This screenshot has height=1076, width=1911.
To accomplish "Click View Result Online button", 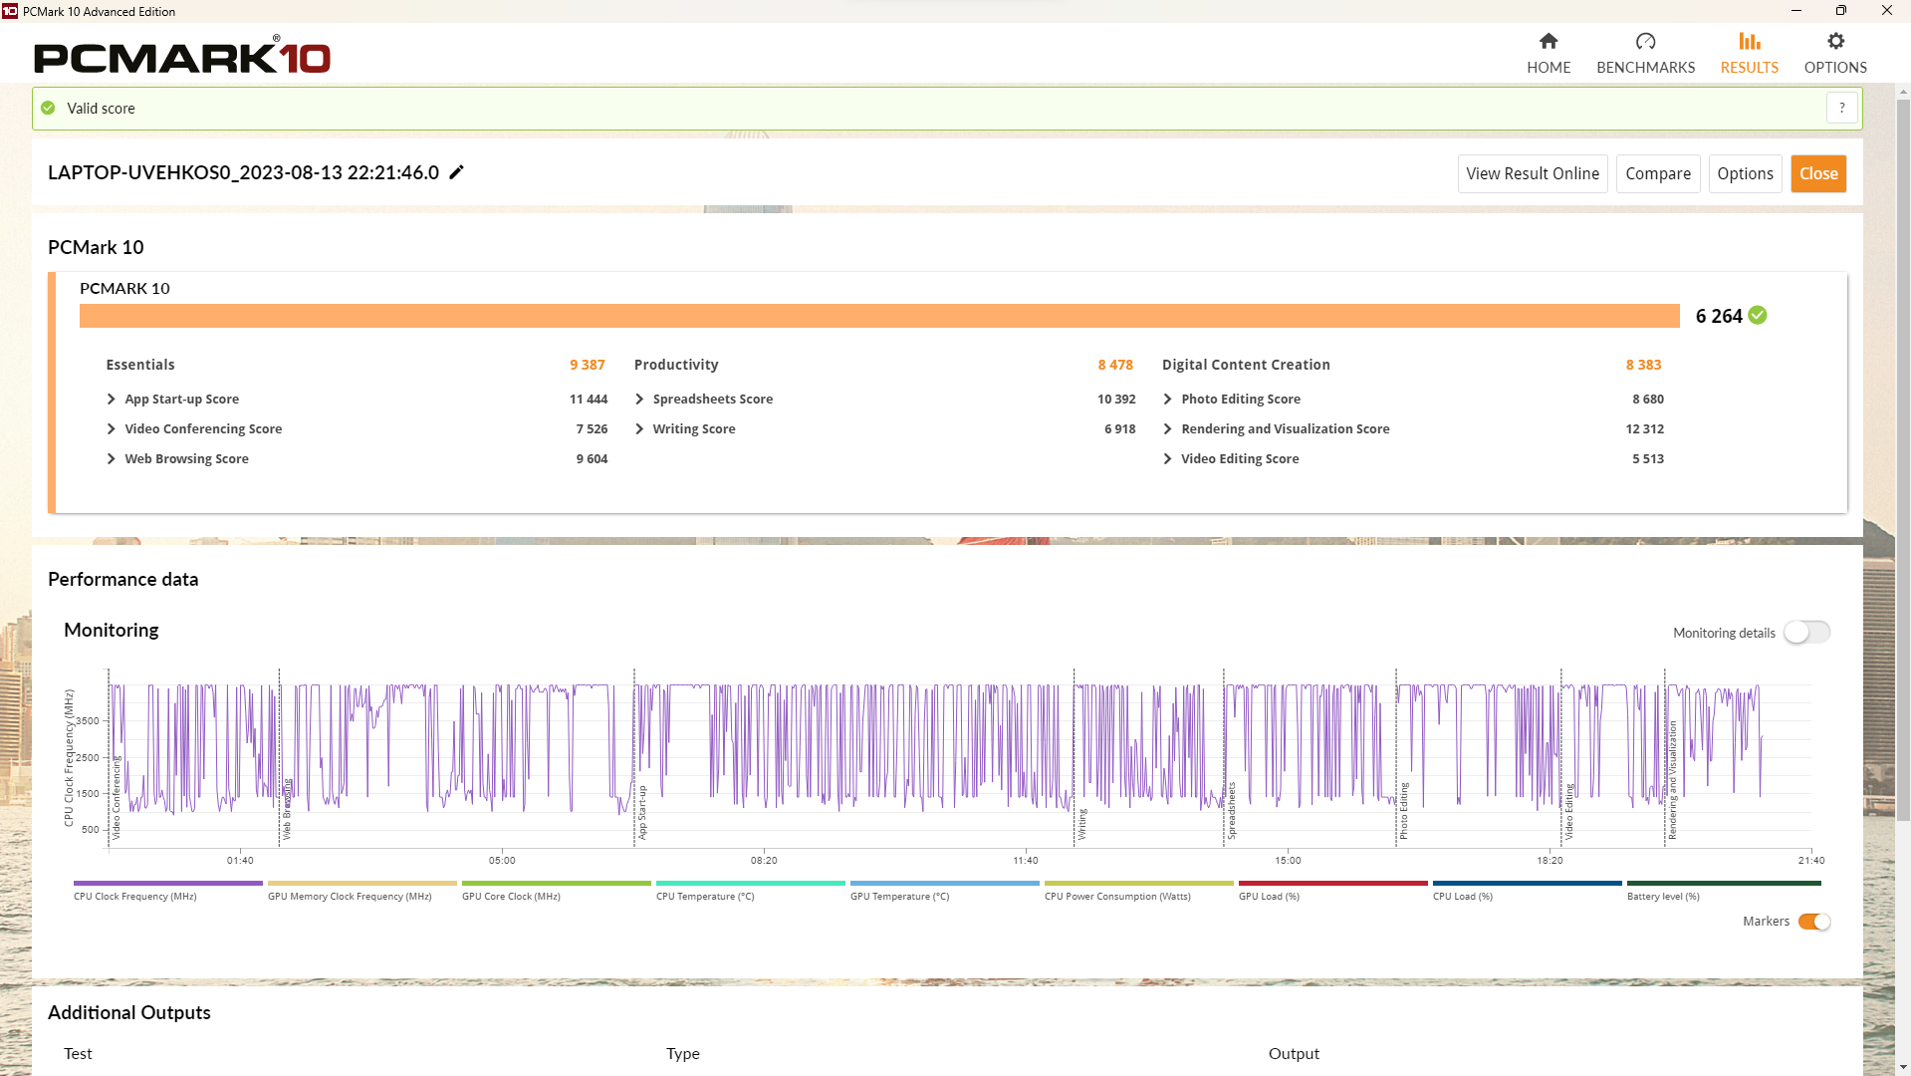I will coord(1533,173).
